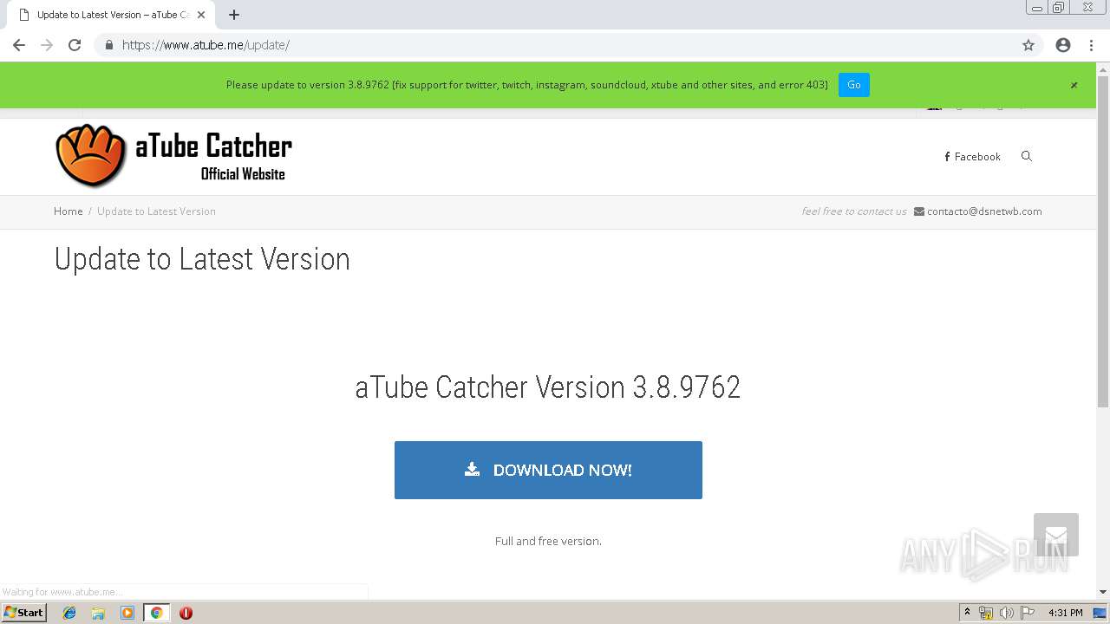This screenshot has width=1110, height=624.
Task: Click the DOWNLOAD NOW! button
Action: pyautogui.click(x=548, y=470)
